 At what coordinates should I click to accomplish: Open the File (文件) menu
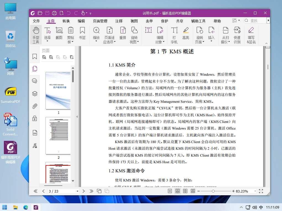click(x=36, y=21)
